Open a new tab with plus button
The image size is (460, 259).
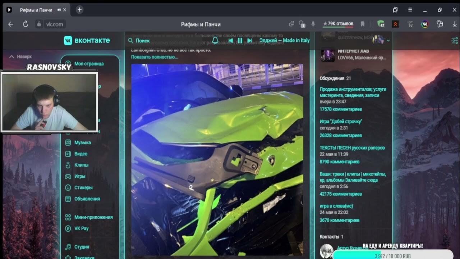pos(80,10)
